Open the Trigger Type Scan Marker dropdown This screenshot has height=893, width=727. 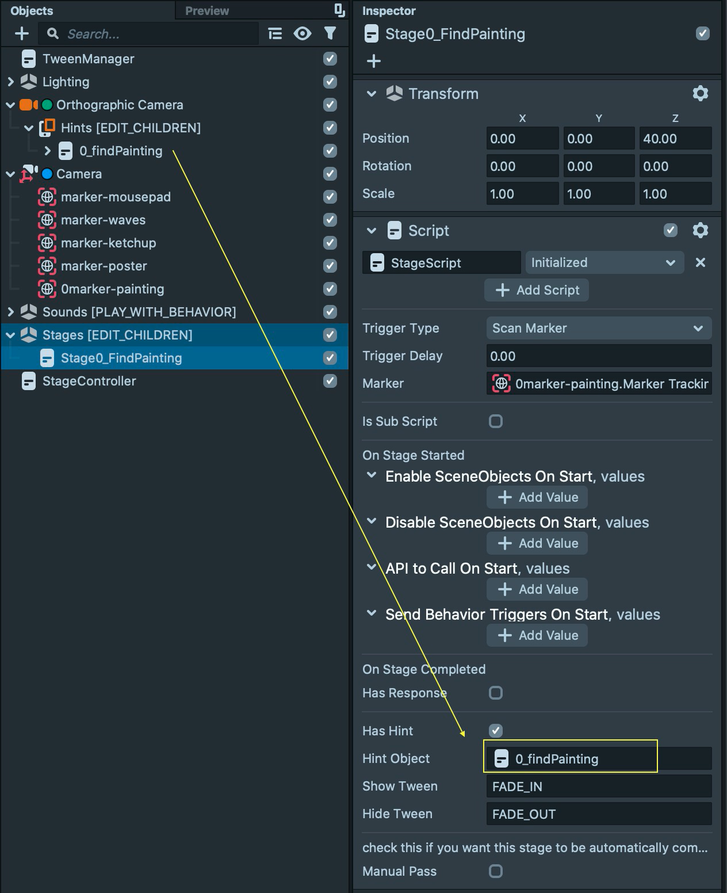click(599, 328)
